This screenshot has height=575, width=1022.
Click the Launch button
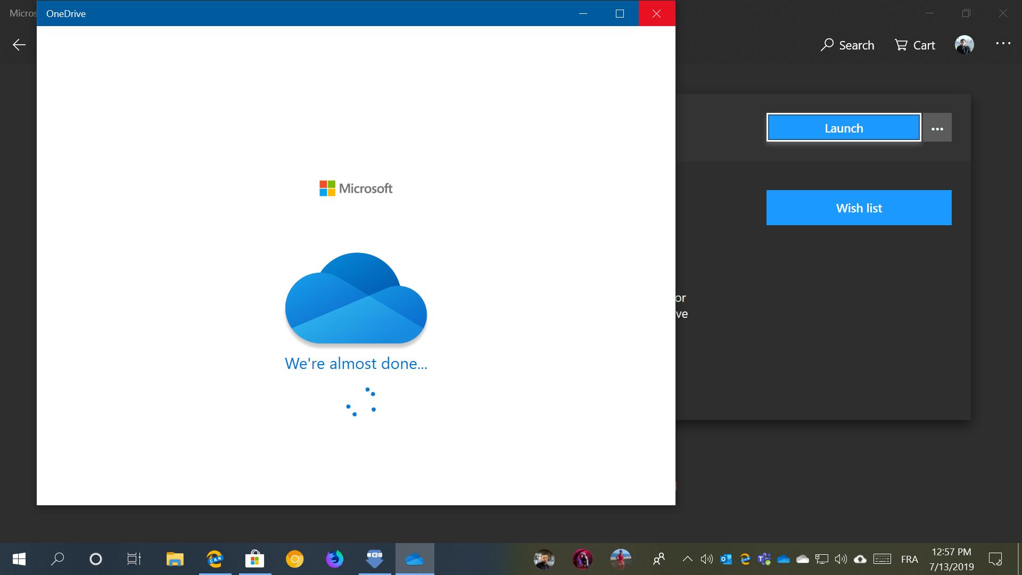844,128
